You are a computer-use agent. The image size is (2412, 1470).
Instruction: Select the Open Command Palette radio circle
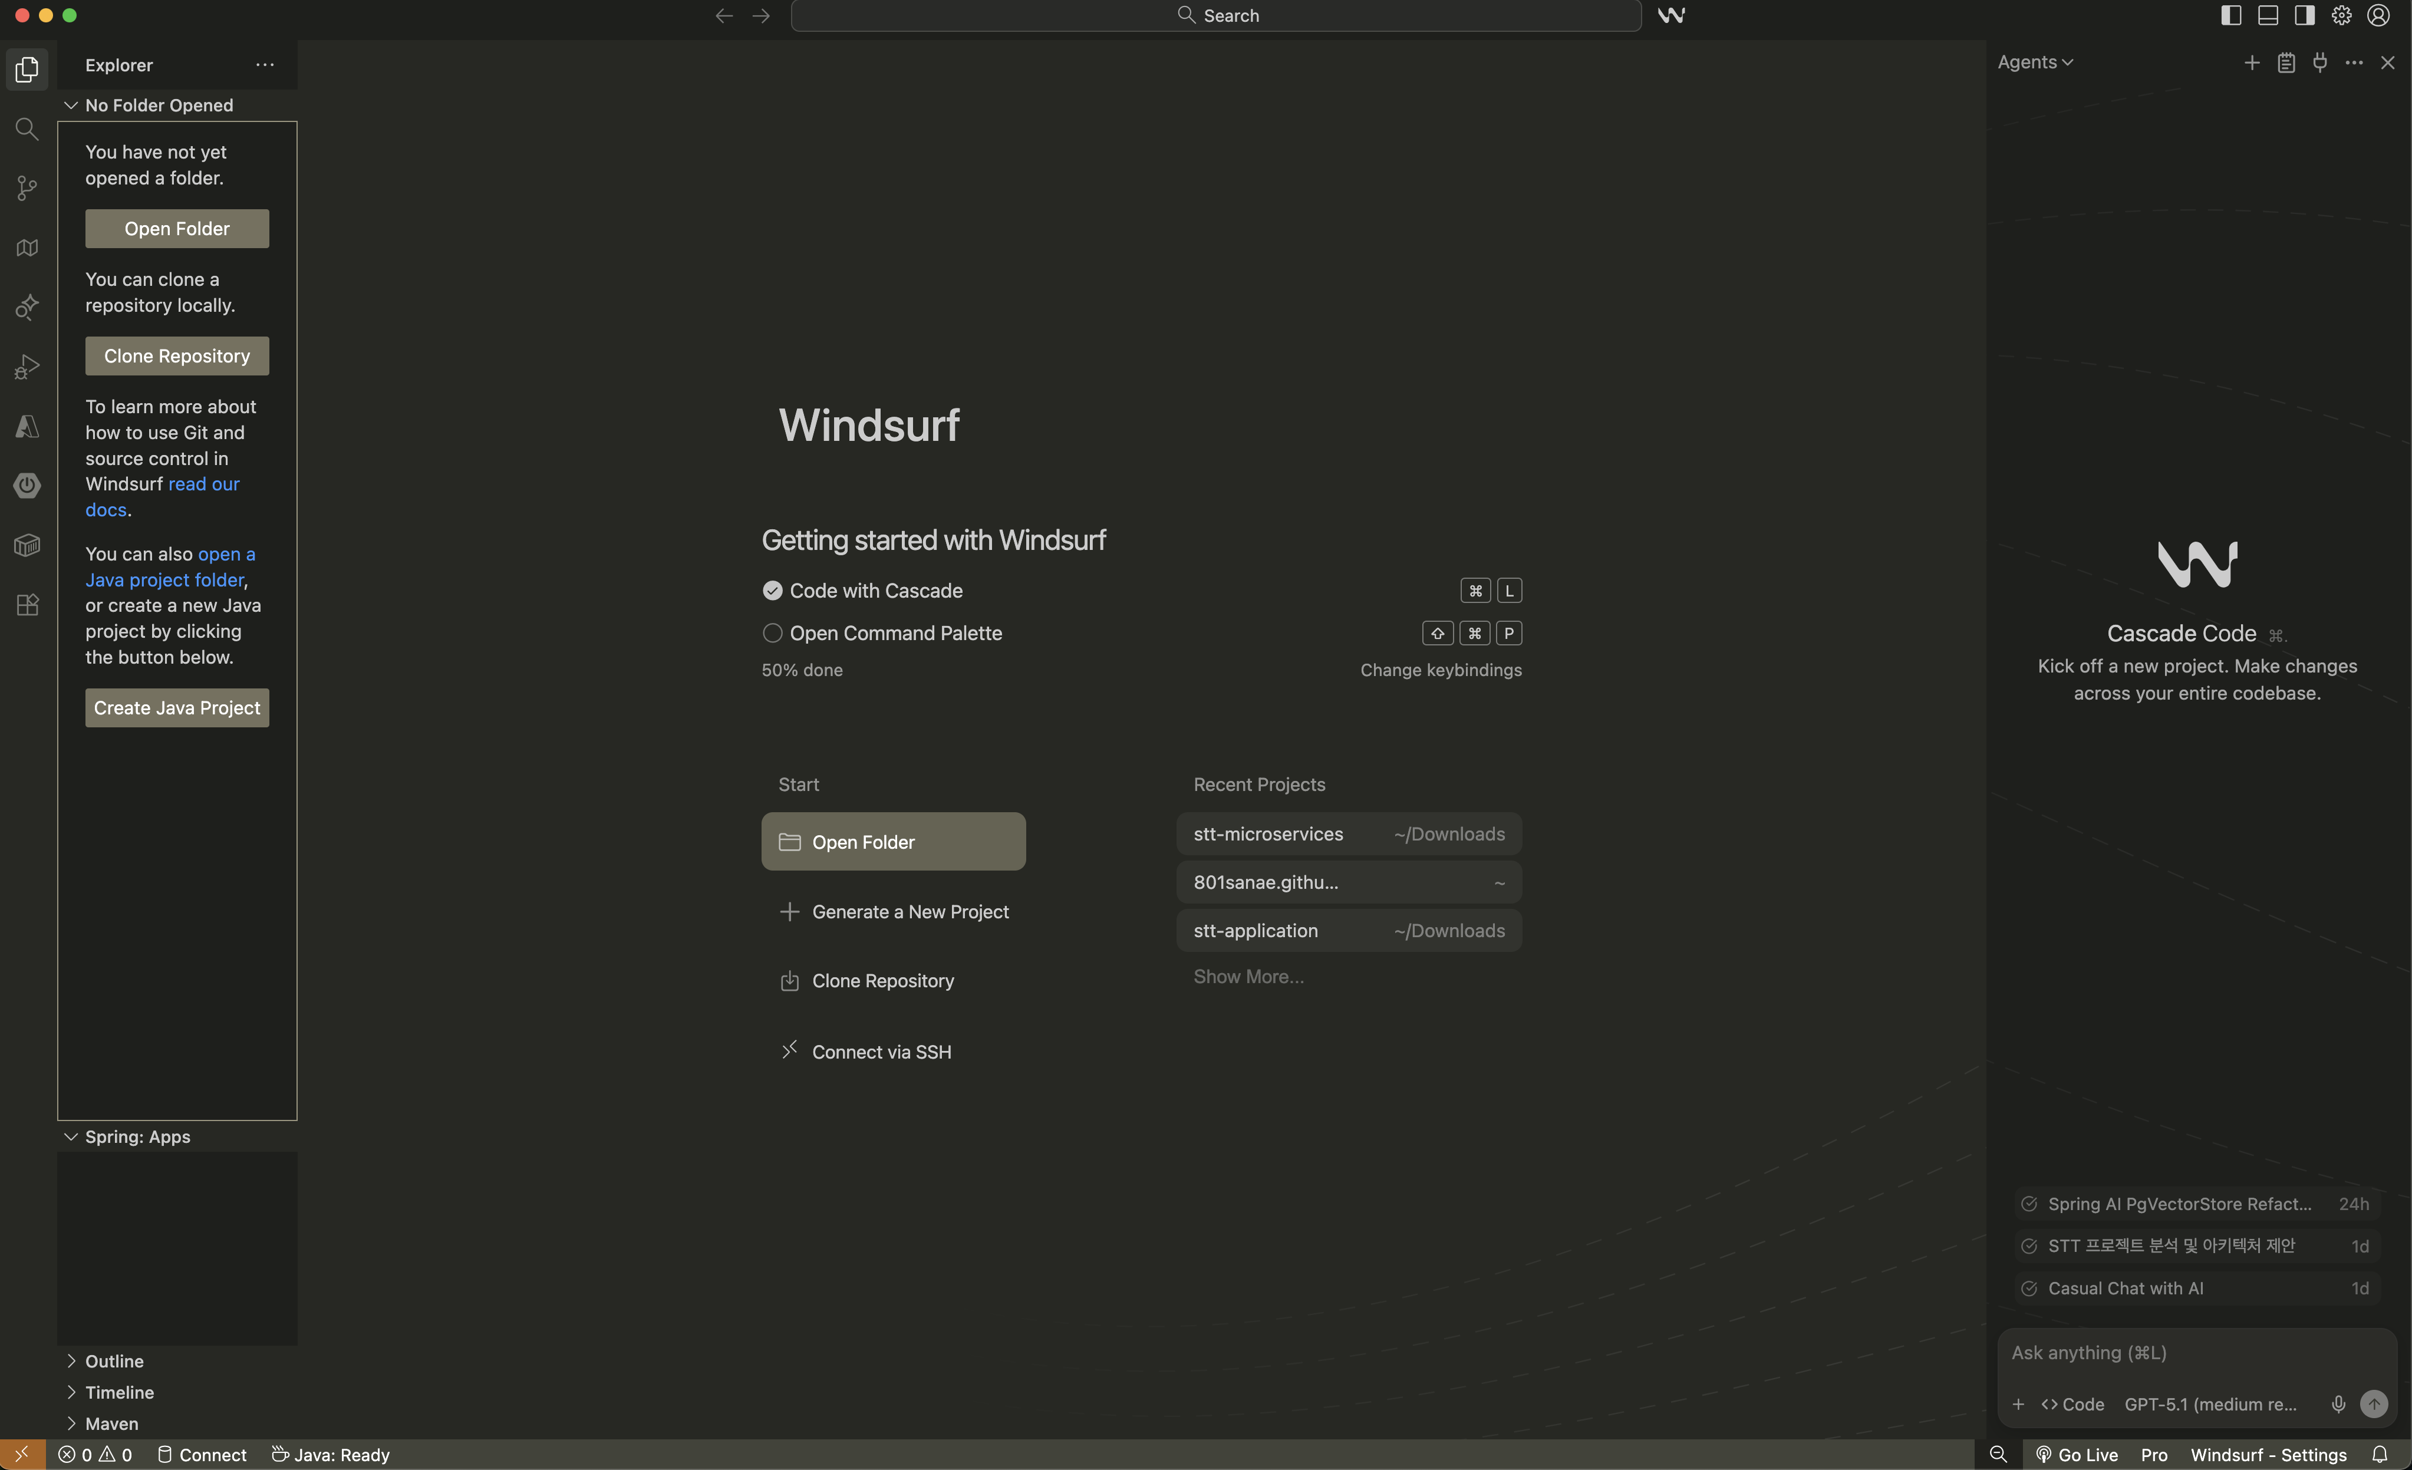772,633
